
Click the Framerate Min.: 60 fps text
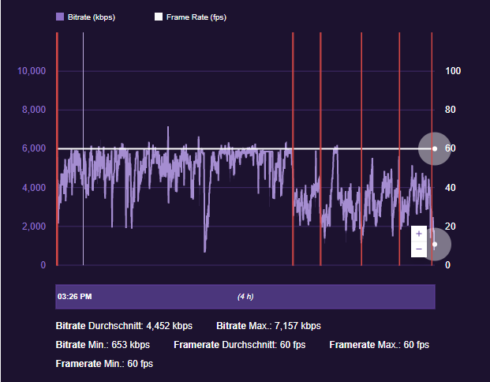tap(104, 364)
